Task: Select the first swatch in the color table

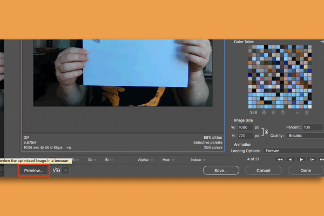Action: point(250,47)
